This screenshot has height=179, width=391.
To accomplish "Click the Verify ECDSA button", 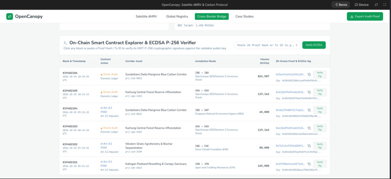I will coord(314,45).
